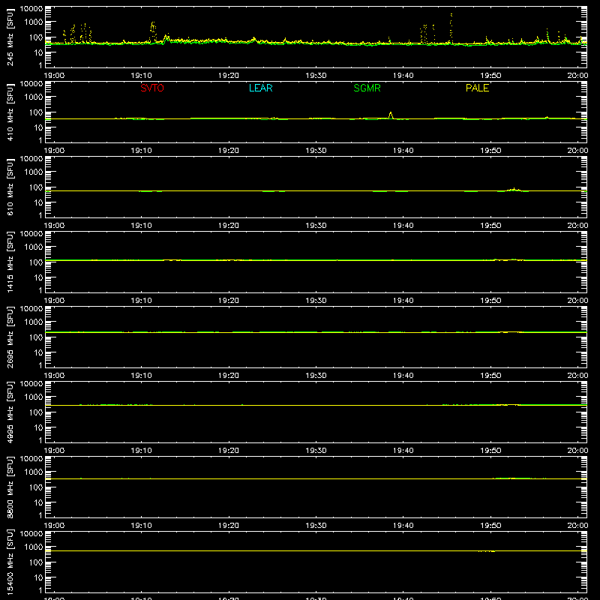Select the 610 MHz [SFU] axis title
This screenshot has width=600, height=600.
(10, 187)
